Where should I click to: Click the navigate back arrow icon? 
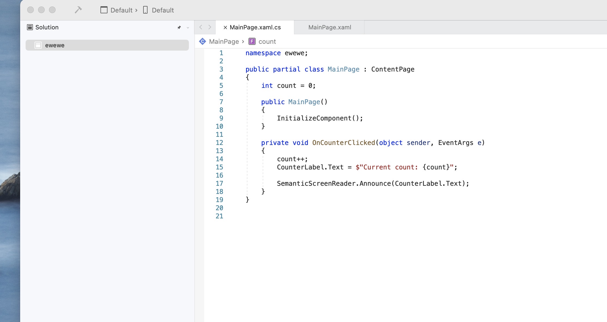(x=201, y=27)
